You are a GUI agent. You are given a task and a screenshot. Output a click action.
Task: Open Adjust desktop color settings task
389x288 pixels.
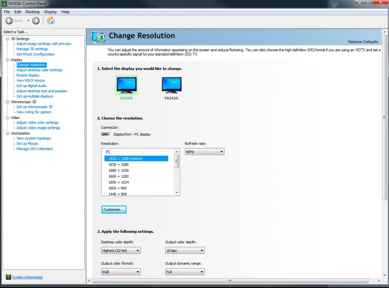pos(39,70)
